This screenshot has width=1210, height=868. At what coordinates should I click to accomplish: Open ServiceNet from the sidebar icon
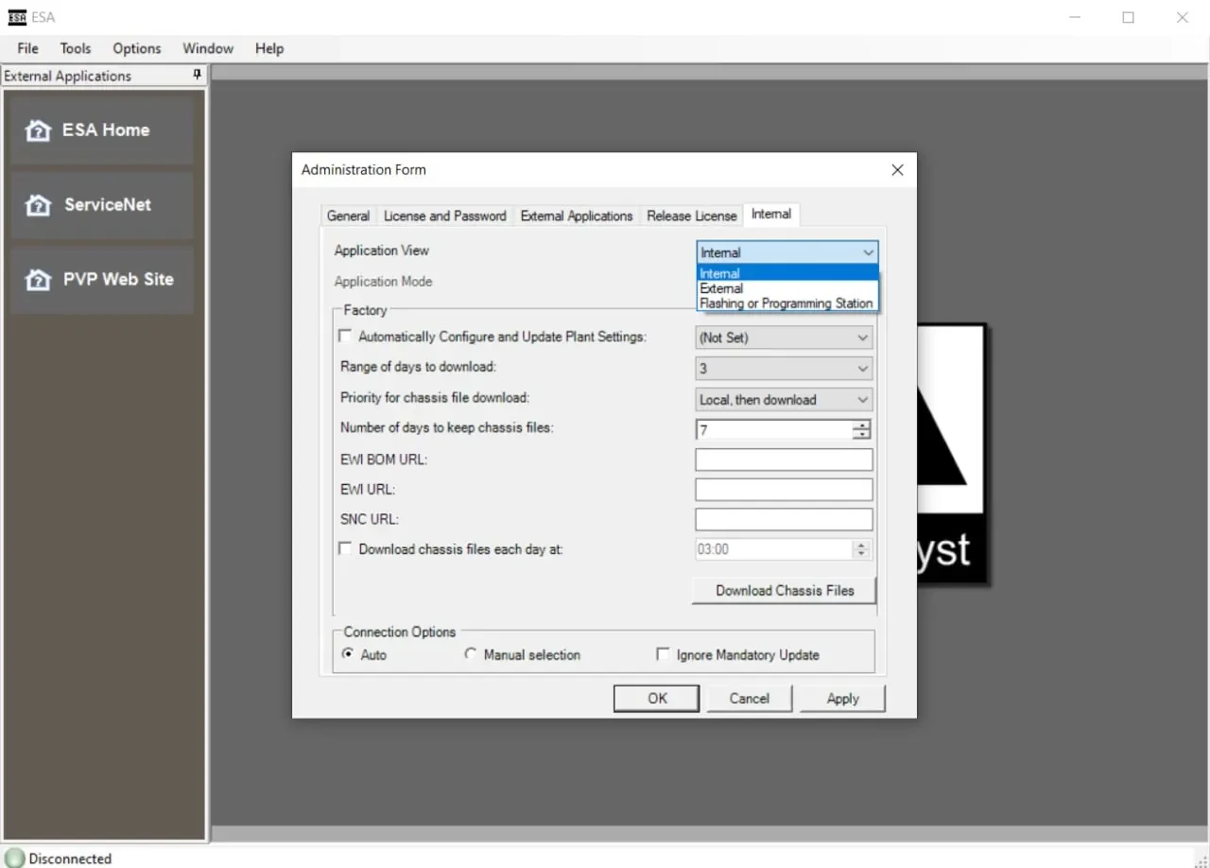[38, 205]
